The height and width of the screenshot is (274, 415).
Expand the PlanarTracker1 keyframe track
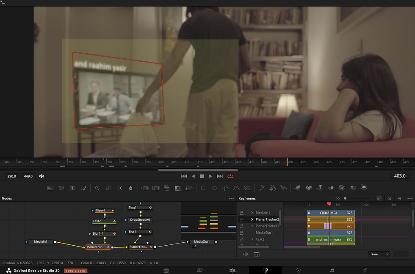(x=252, y=226)
